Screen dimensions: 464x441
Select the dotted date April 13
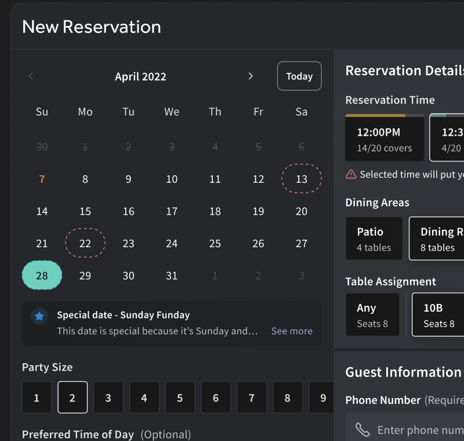click(x=301, y=179)
